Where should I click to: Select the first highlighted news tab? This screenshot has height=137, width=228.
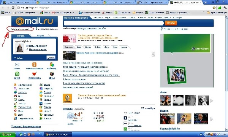tap(68, 47)
